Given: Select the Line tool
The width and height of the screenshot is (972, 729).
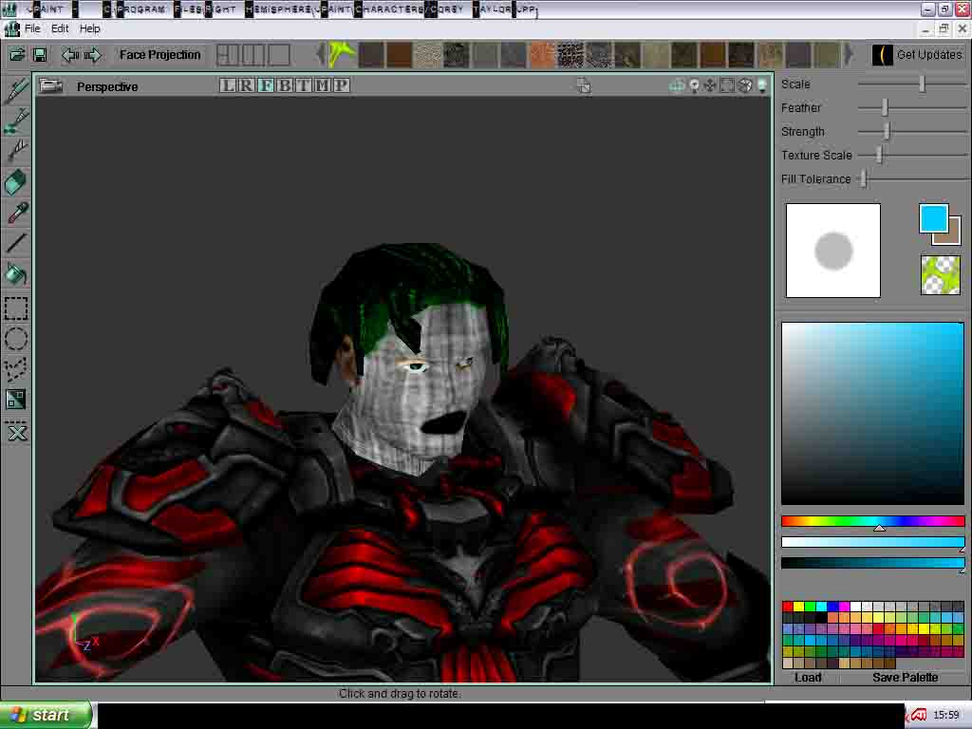Looking at the screenshot, I should click(x=15, y=244).
